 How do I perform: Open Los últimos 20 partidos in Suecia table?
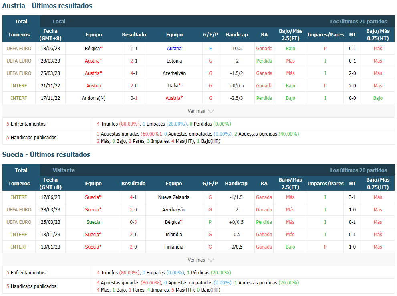point(358,170)
